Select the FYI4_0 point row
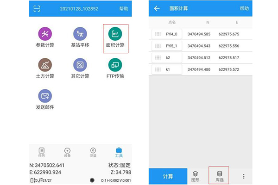This screenshot has height=185, width=278. [x=200, y=34]
